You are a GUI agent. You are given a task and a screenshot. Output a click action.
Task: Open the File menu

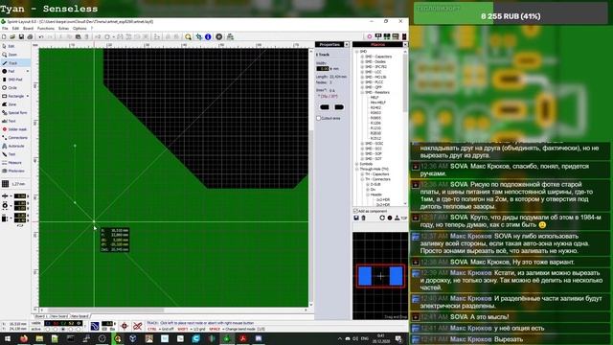(5, 29)
